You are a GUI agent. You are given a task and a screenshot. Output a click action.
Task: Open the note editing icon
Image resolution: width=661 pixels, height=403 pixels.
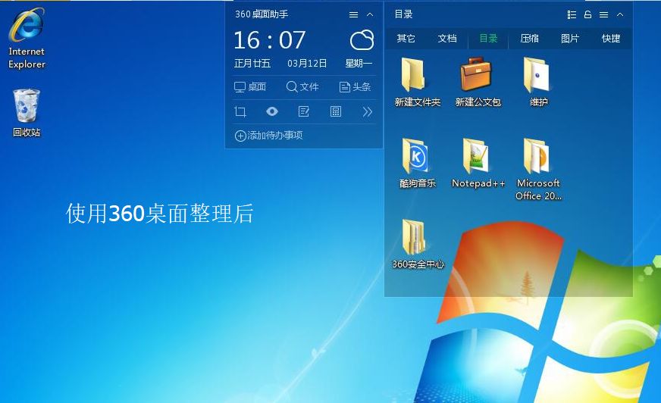[303, 111]
